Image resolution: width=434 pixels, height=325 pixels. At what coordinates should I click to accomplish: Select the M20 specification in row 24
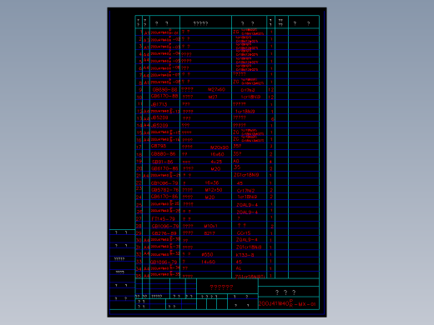pyautogui.click(x=210, y=197)
